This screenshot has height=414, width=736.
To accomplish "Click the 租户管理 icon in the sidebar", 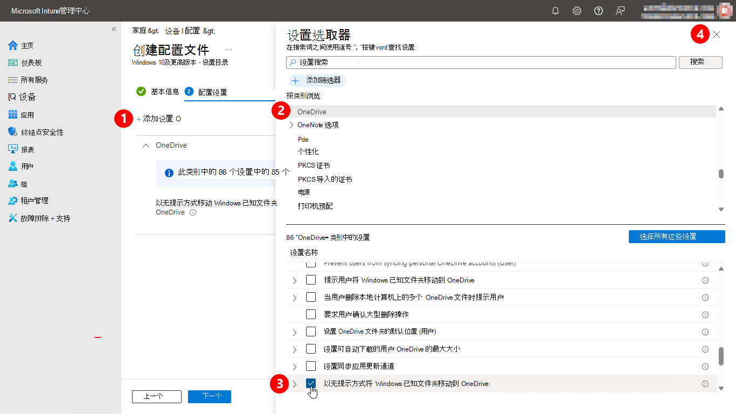I will (13, 201).
